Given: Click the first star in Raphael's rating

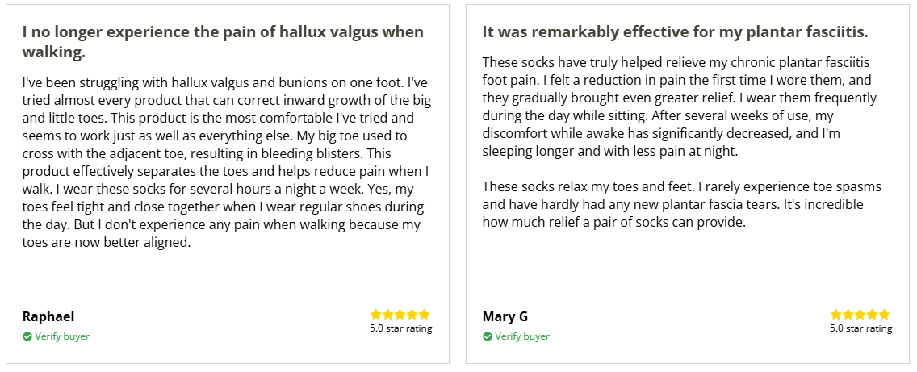Looking at the screenshot, I should point(376,315).
